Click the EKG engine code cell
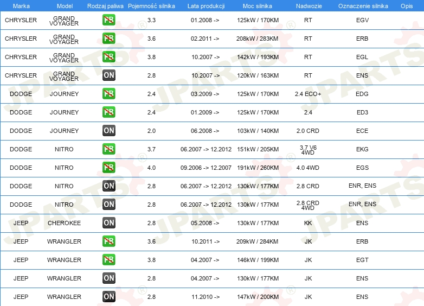 tap(362, 149)
